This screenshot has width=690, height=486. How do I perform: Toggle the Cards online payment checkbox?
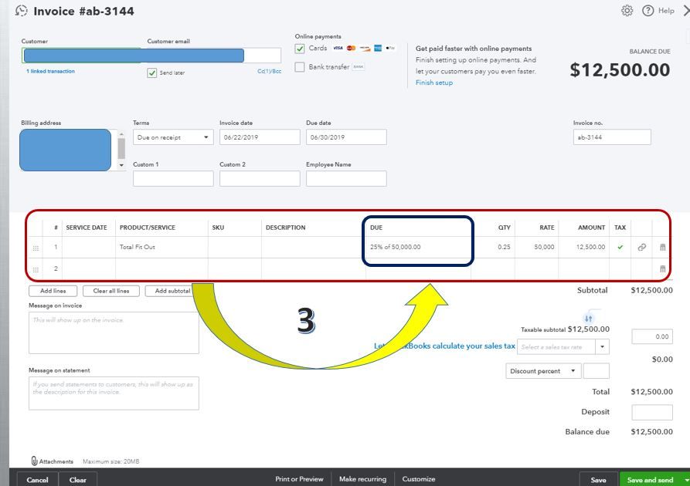(300, 49)
